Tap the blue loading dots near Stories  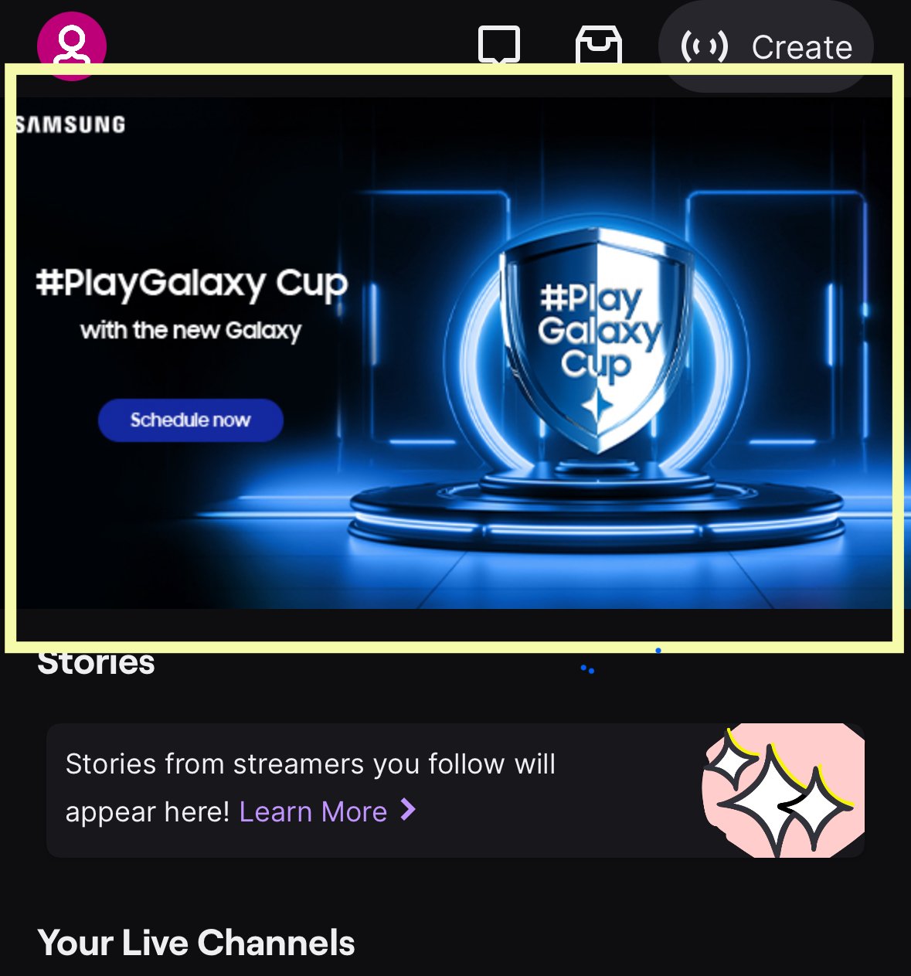587,669
